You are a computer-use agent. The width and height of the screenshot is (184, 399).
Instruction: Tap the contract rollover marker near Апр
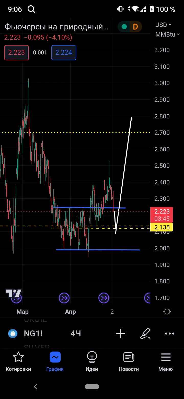[x=64, y=298]
